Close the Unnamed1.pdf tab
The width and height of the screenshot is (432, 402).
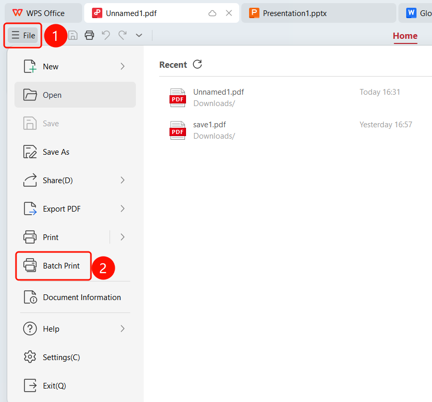[x=229, y=13]
